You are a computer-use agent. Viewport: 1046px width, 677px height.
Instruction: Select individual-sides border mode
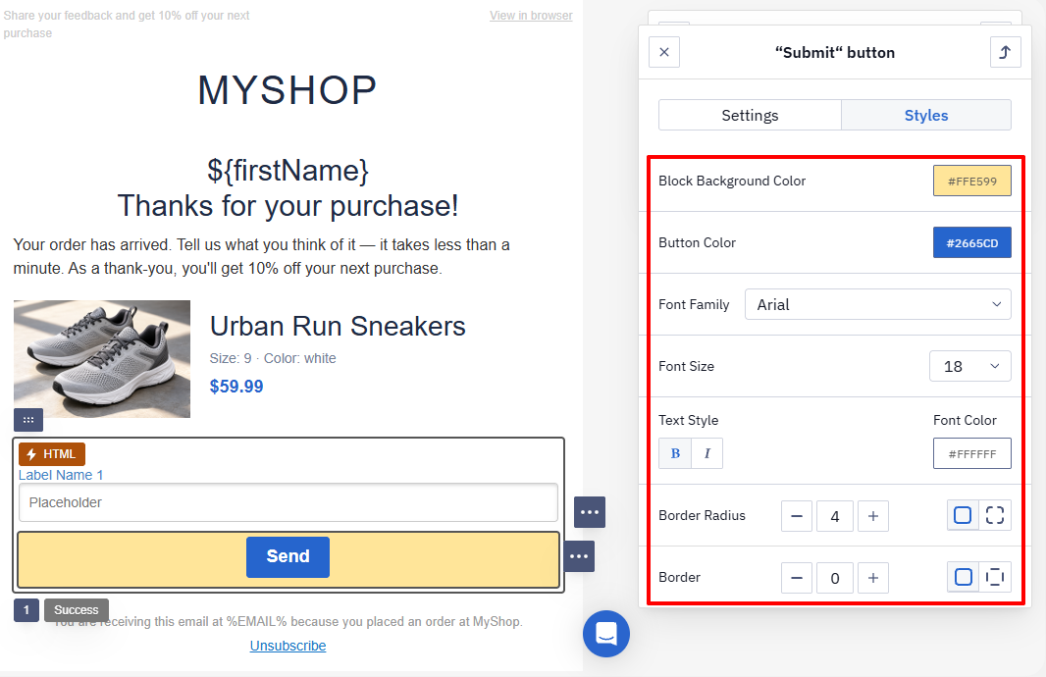(995, 577)
